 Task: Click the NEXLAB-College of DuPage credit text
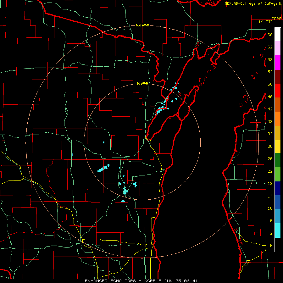point(251,3)
